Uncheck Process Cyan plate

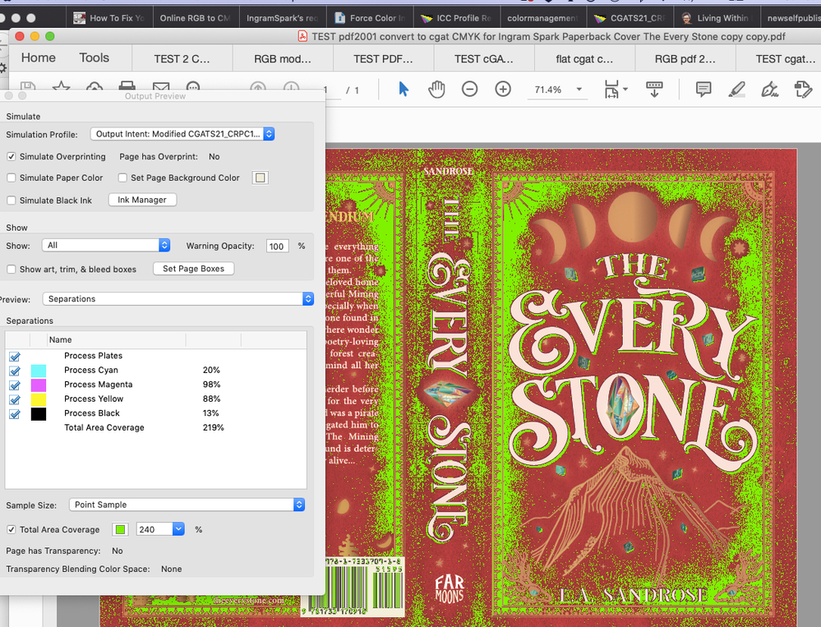(x=15, y=371)
